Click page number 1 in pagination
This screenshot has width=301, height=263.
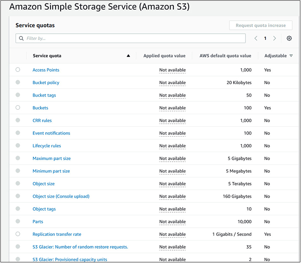pyautogui.click(x=265, y=38)
